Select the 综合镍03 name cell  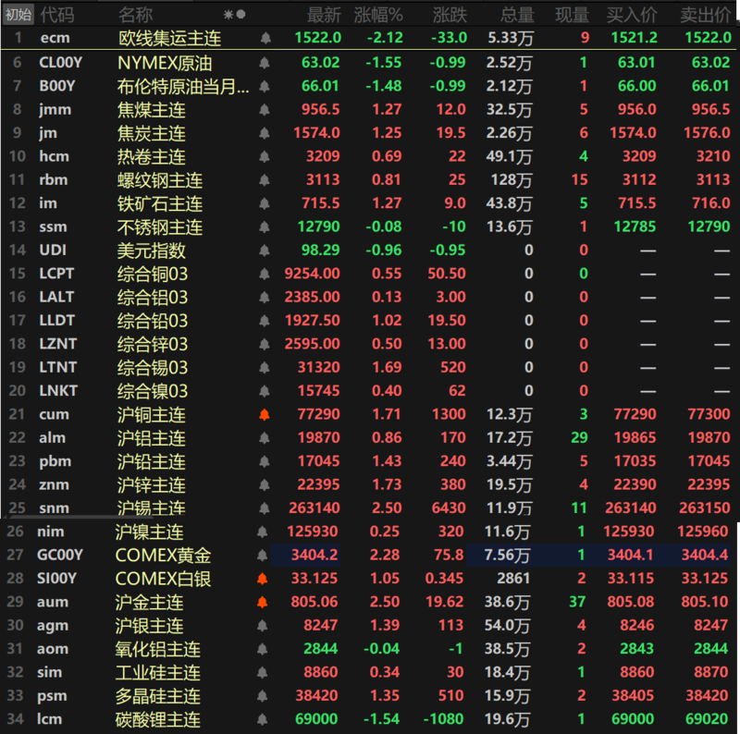click(x=153, y=391)
